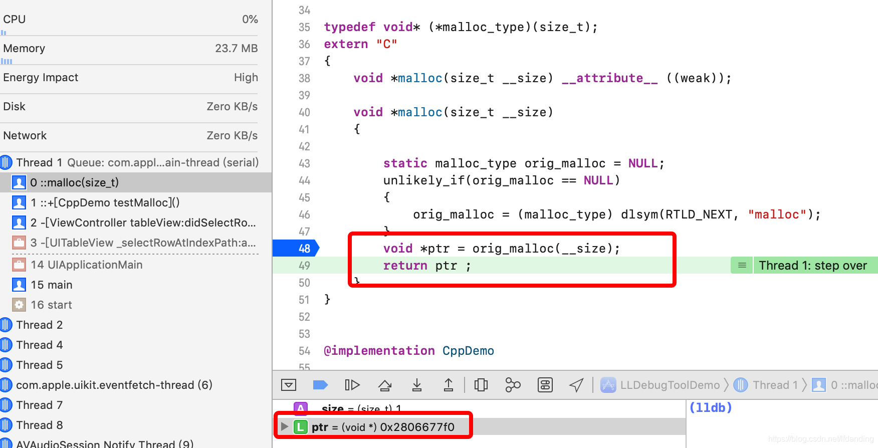The width and height of the screenshot is (878, 448).
Task: Select the size variable row
Action: click(x=480, y=408)
